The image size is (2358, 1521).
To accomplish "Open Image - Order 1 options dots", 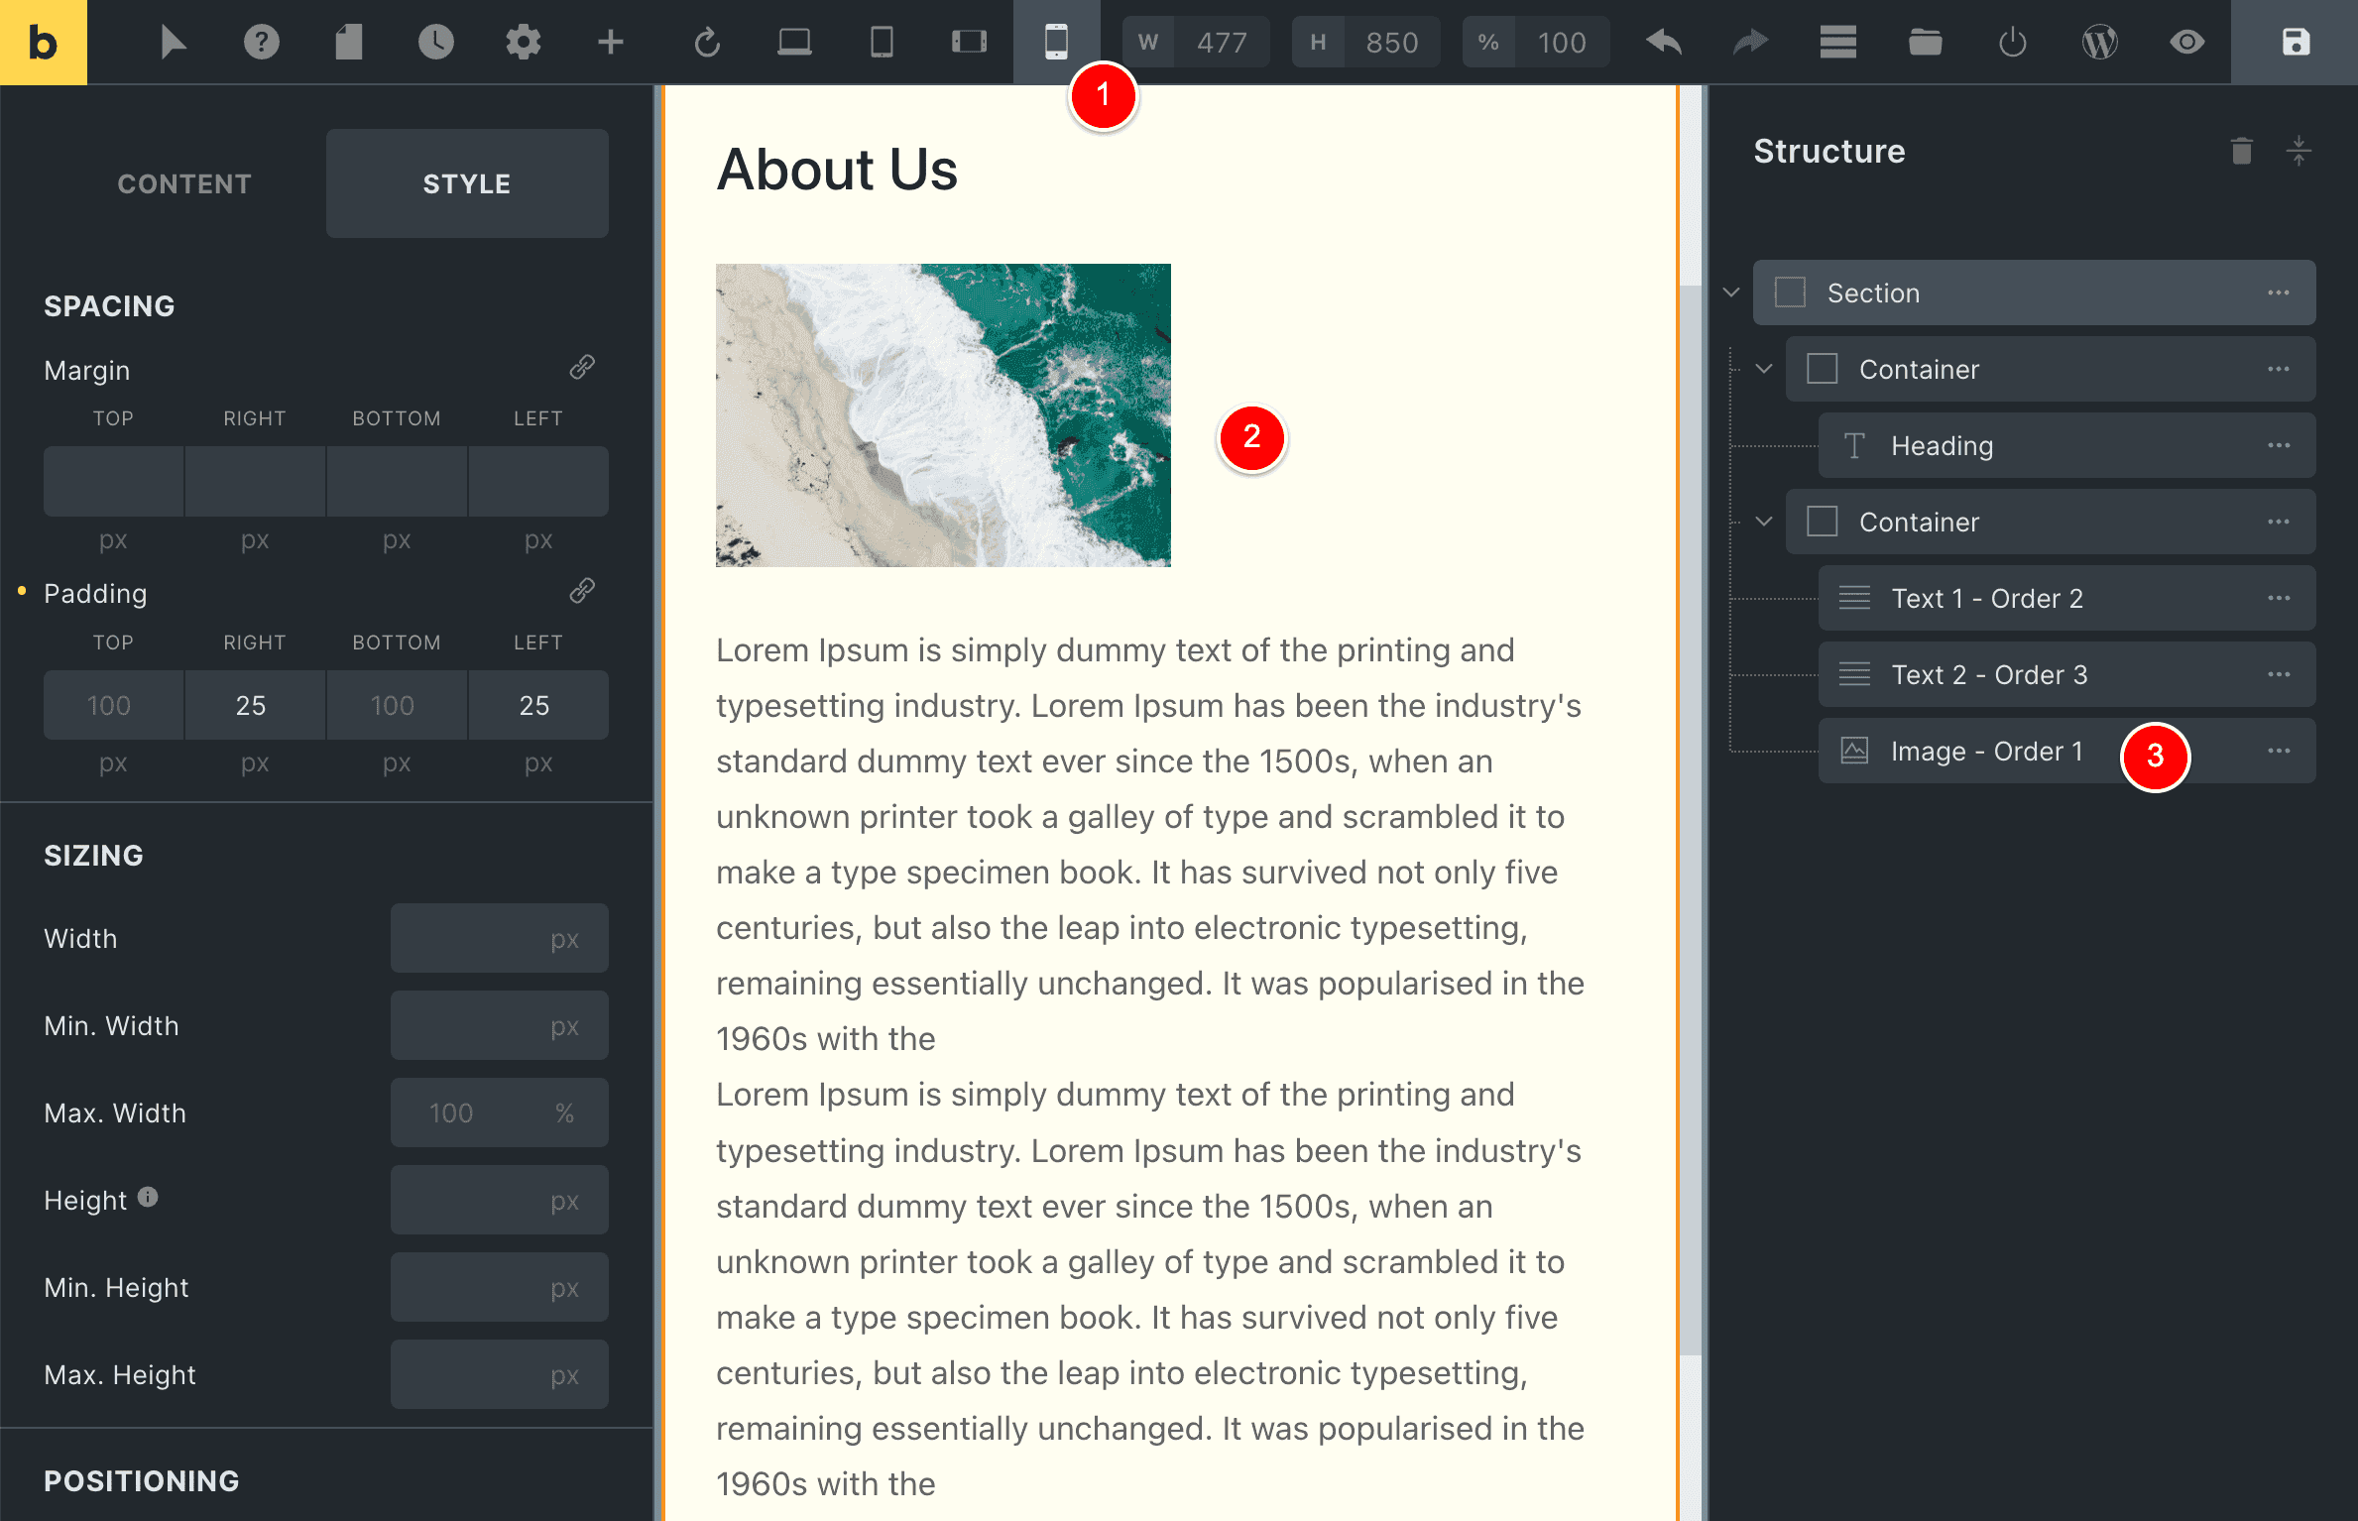I will 2278,751.
